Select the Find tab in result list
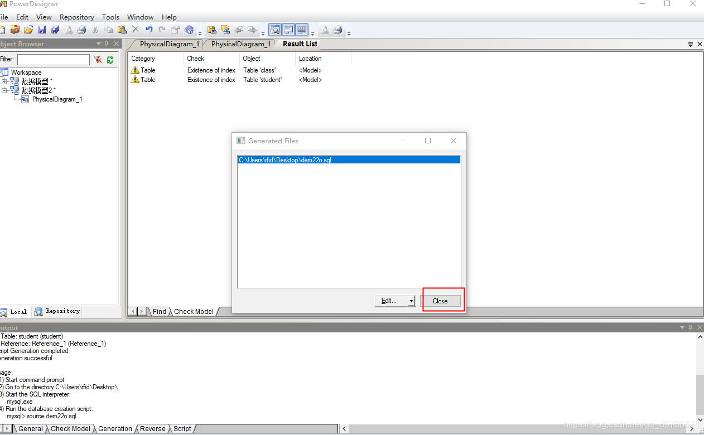Screen dimensions: 704x435 coord(160,311)
